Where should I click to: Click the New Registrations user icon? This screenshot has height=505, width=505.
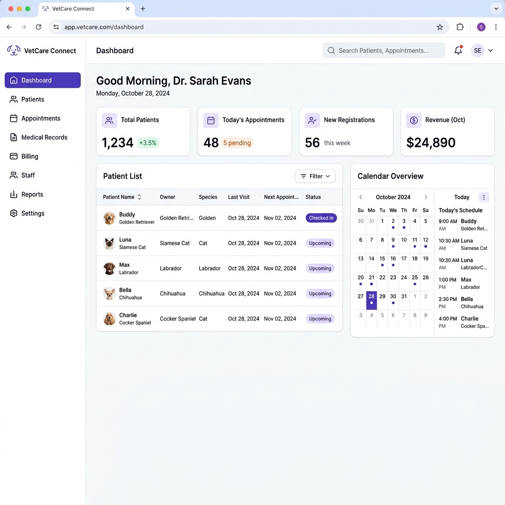(312, 120)
